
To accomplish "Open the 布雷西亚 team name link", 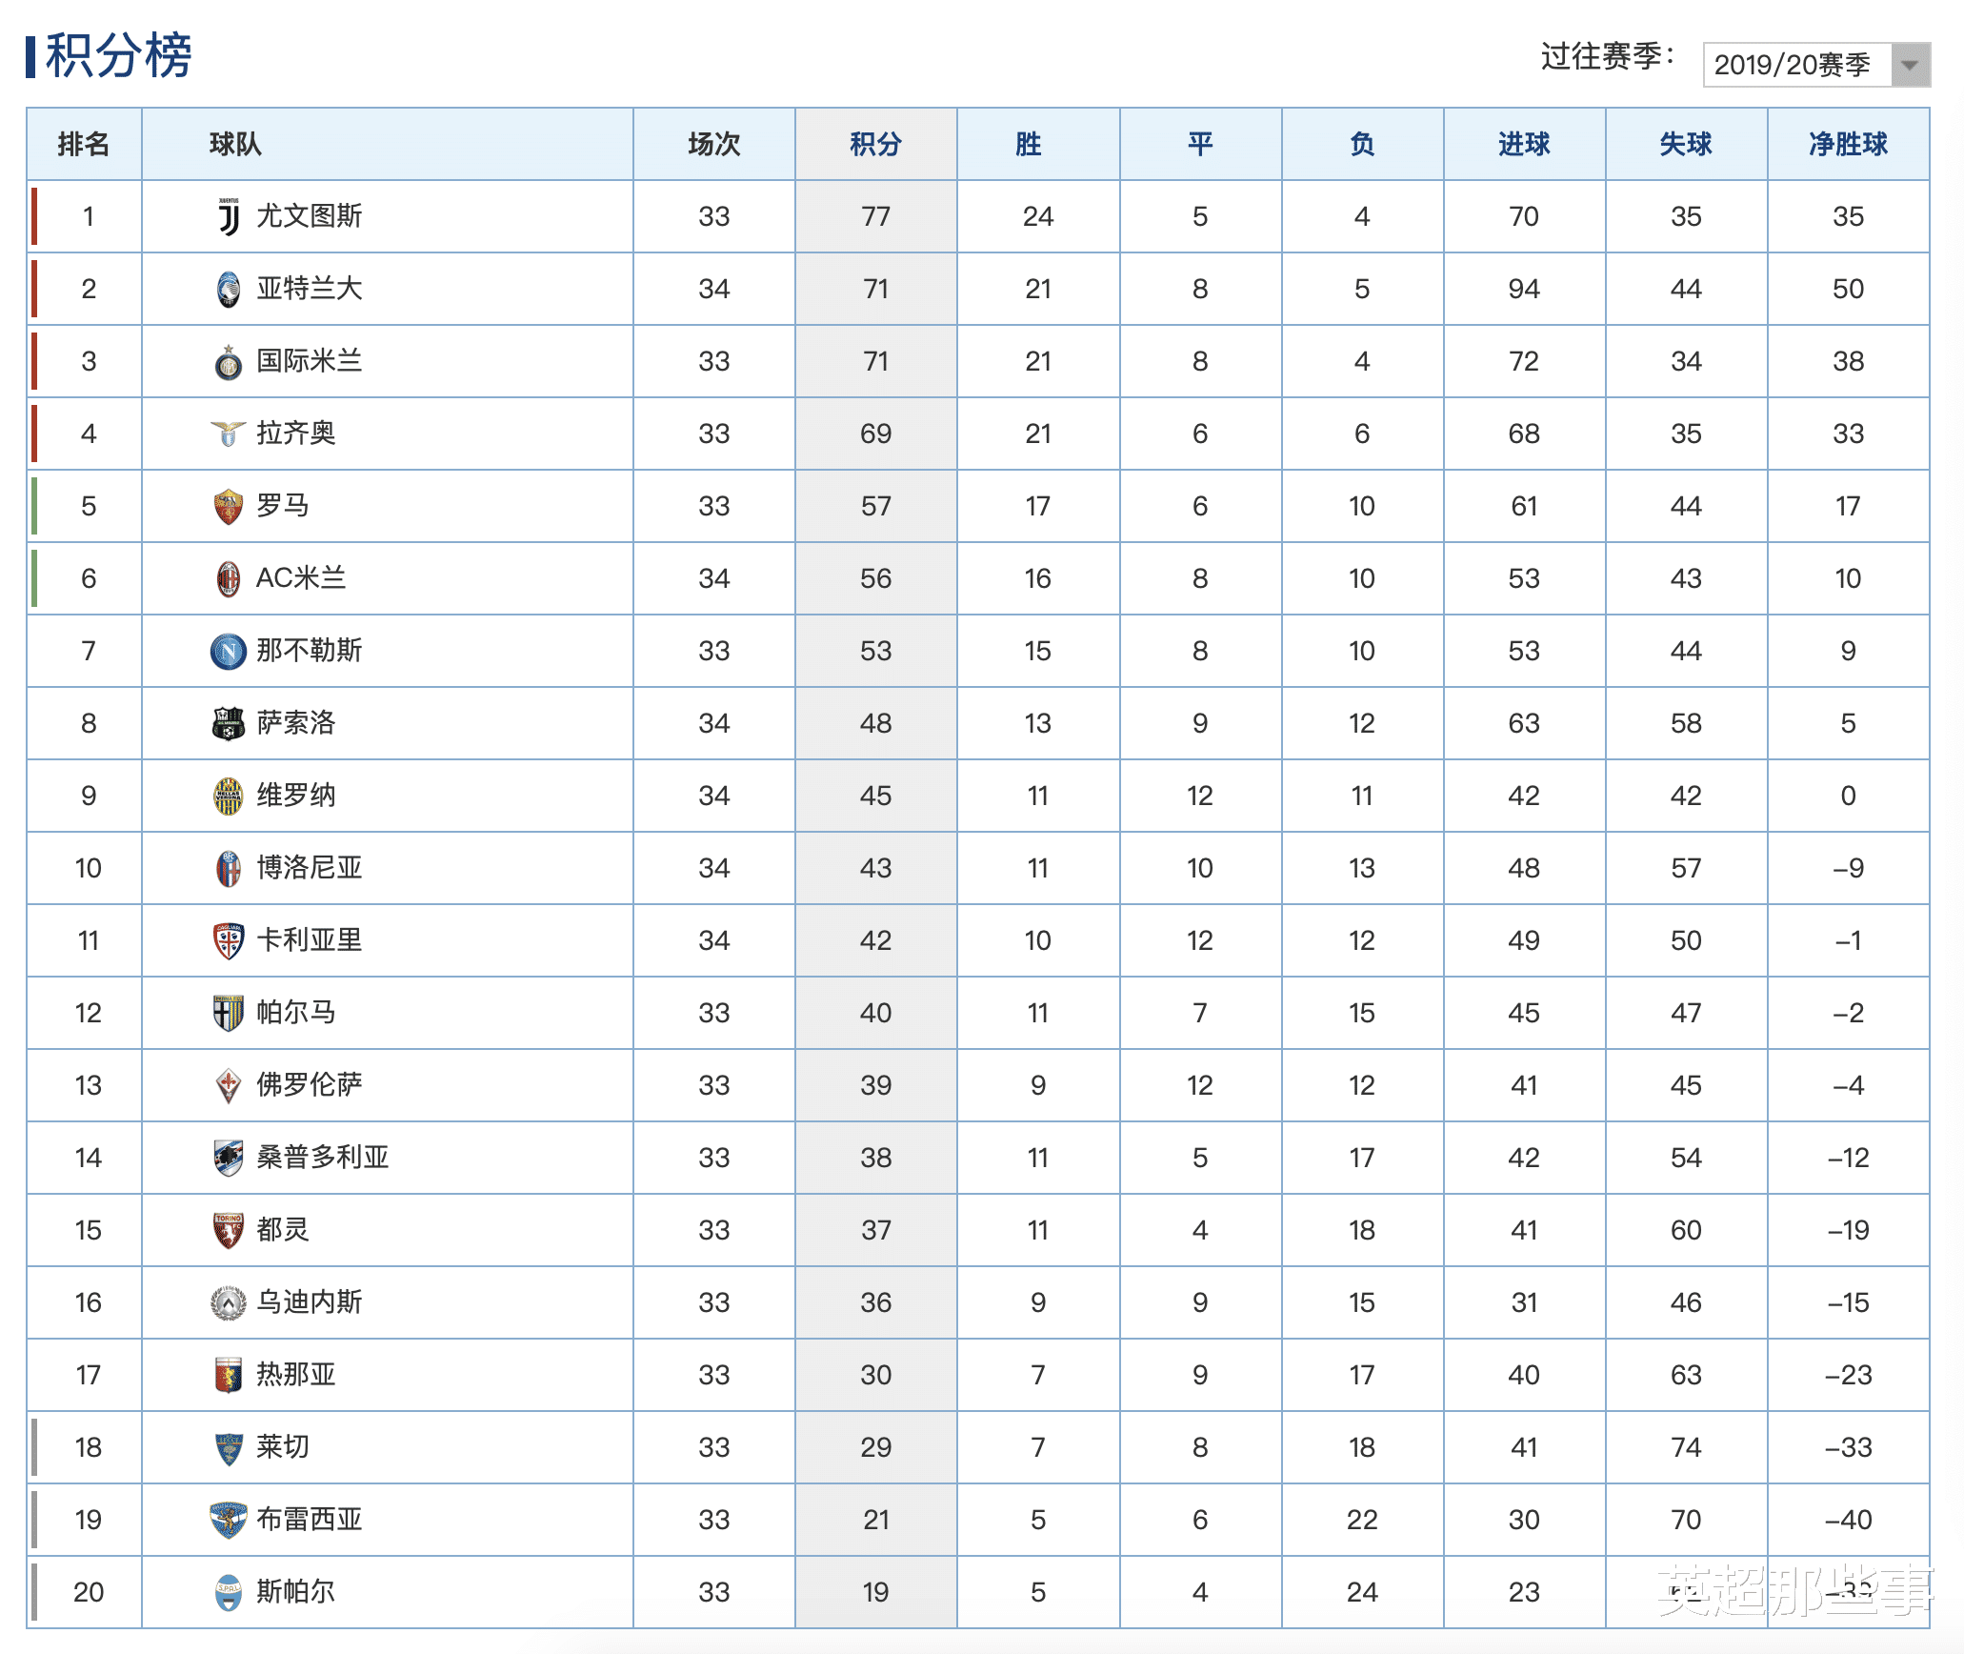I will [310, 1520].
